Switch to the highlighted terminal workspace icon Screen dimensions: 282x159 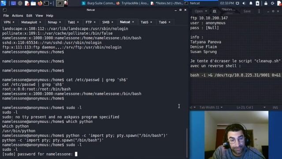pos(60,3)
